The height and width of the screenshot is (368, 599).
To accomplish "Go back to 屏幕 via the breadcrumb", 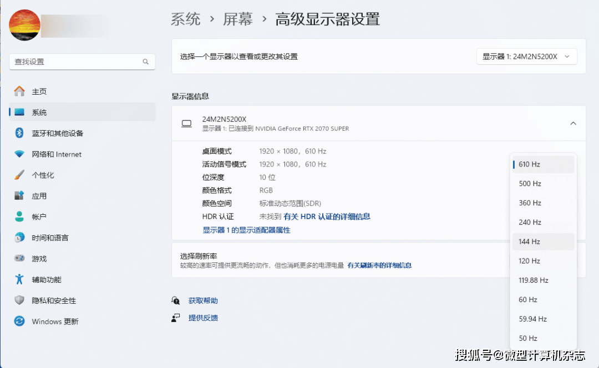I will click(238, 19).
